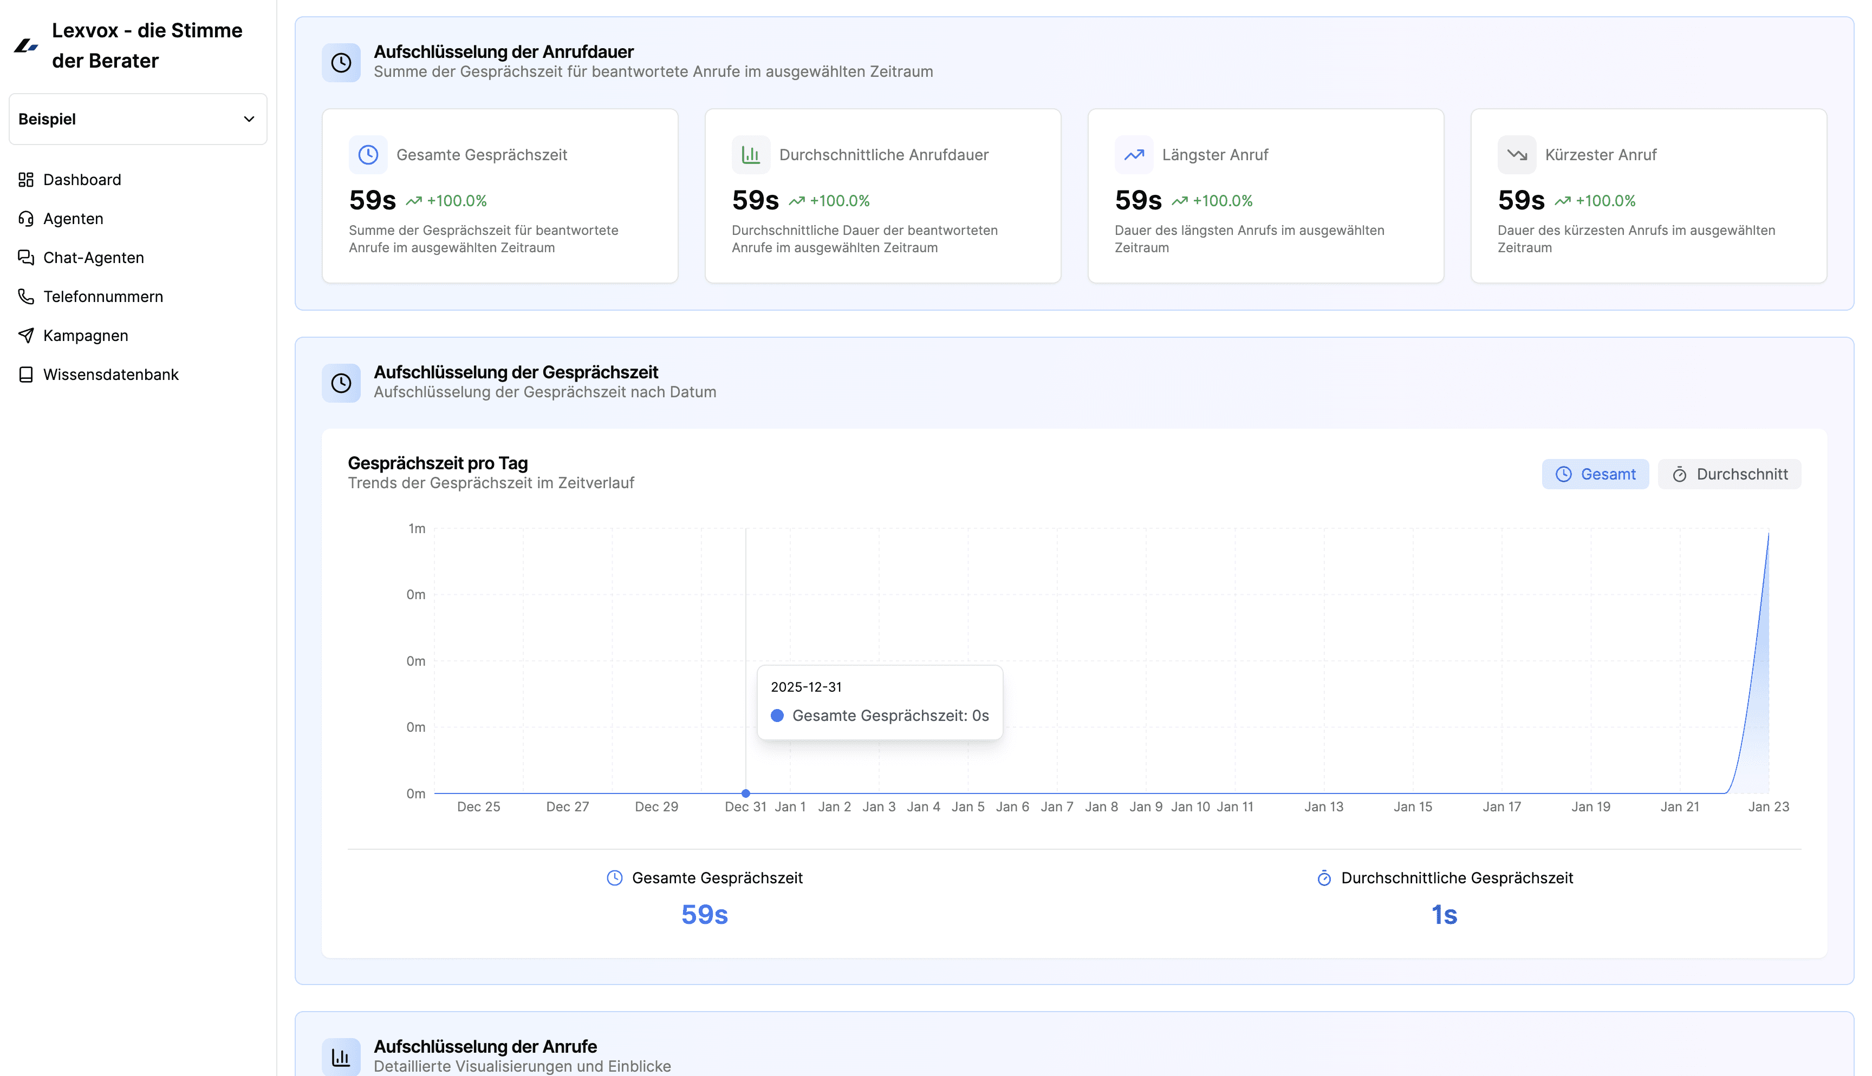
Task: Enable the Durchschnitt view for Gesprächszeit pro Tag
Action: point(1730,474)
